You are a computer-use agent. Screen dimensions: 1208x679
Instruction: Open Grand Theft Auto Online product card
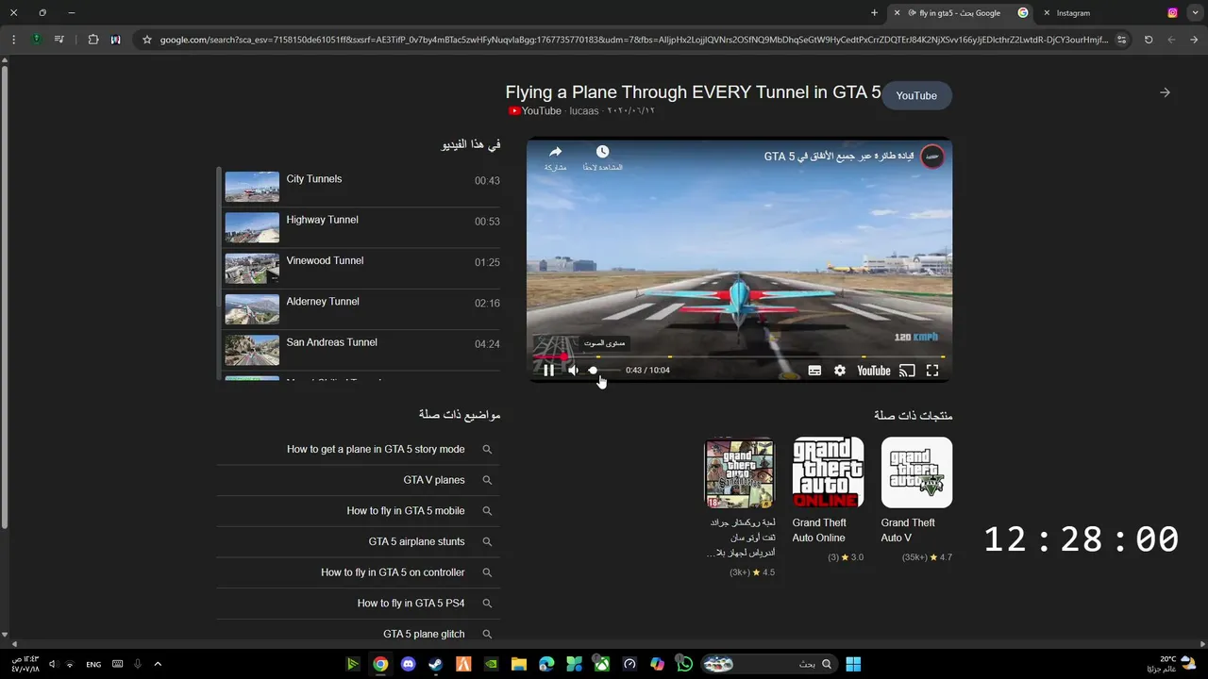click(x=828, y=500)
